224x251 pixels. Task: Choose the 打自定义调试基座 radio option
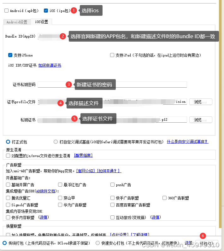[56, 142]
